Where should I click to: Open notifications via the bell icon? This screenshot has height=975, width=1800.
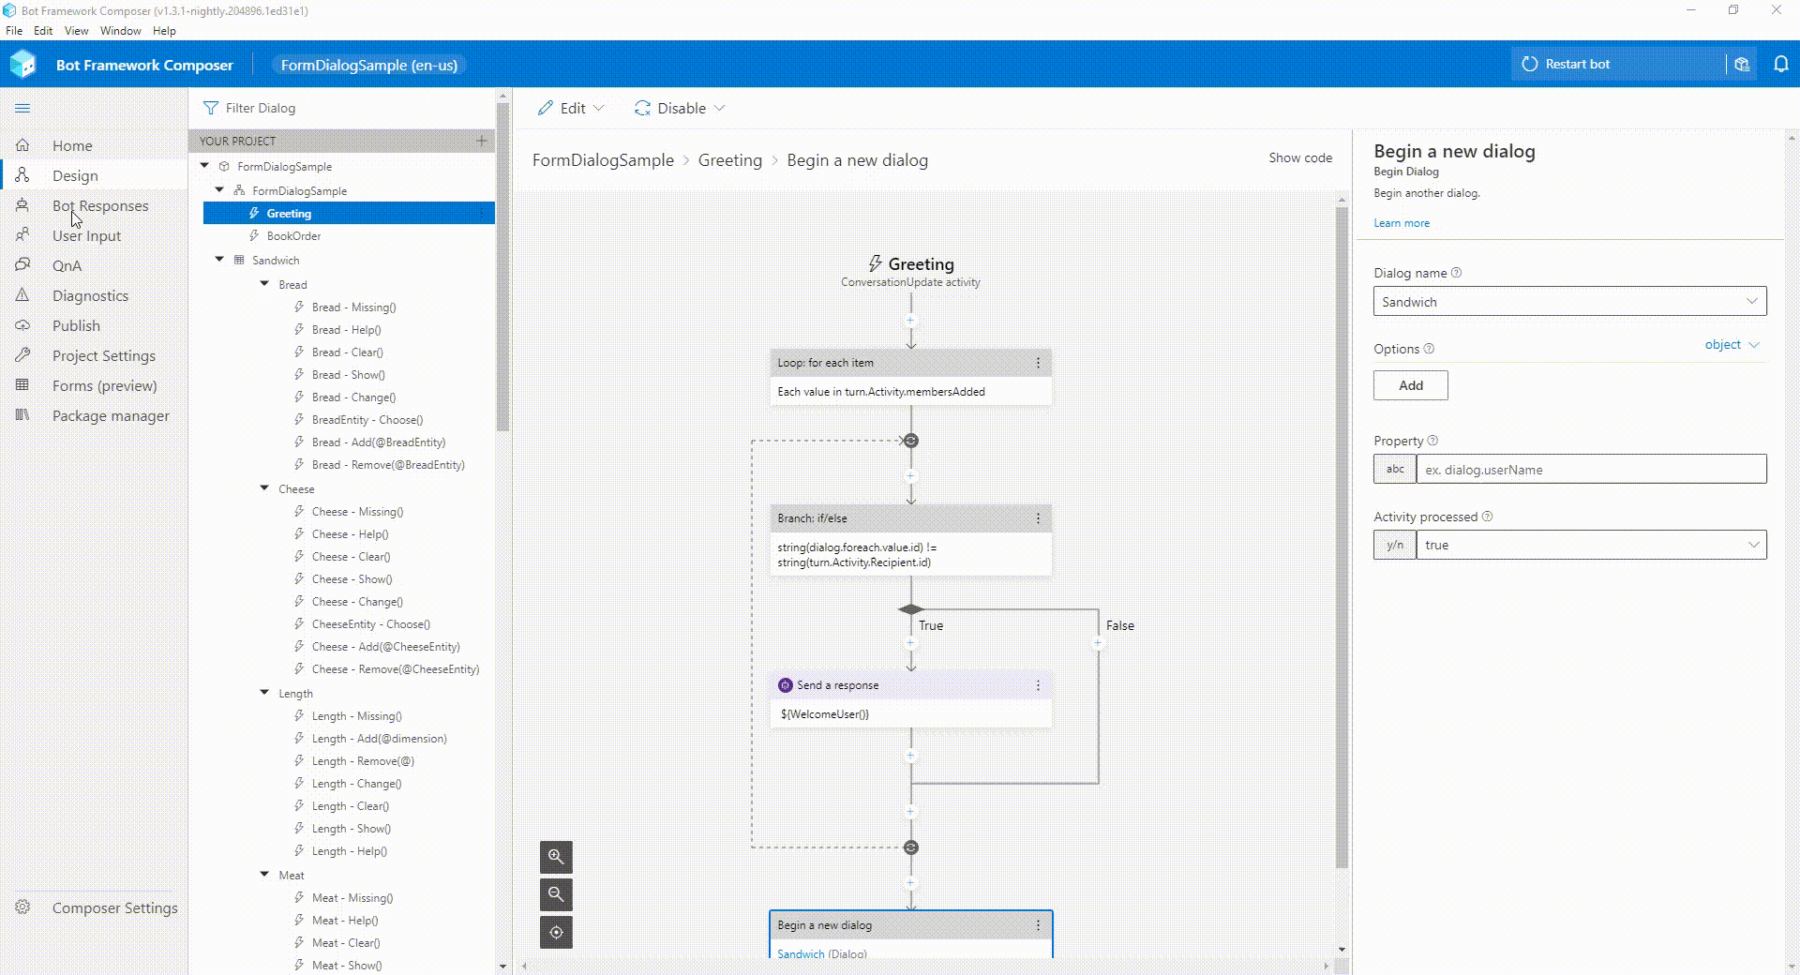(x=1780, y=64)
